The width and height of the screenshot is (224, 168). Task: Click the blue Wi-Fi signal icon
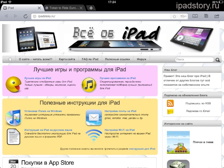pos(94,135)
